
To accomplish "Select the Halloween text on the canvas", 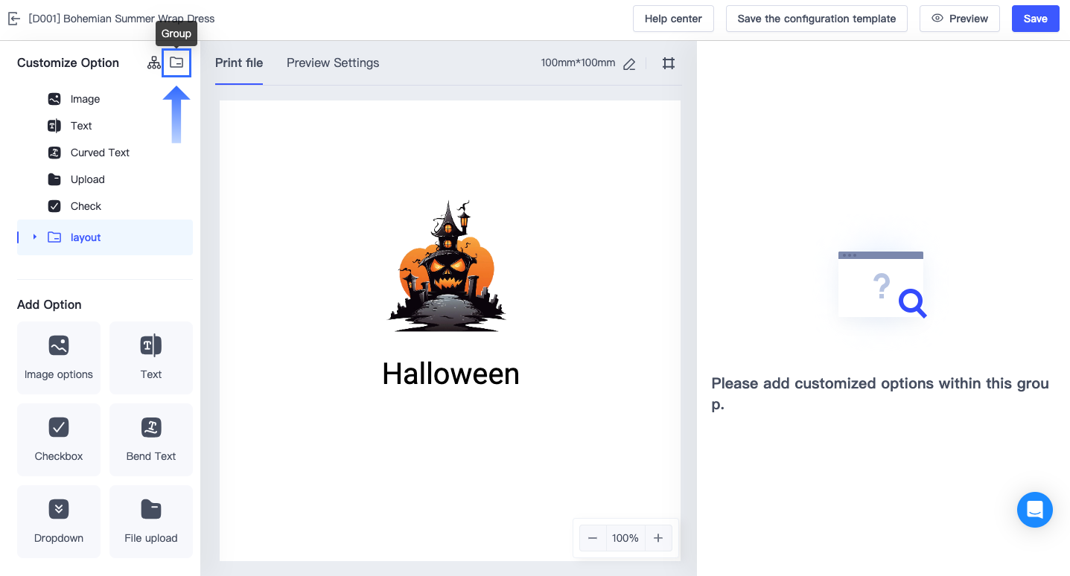I will point(450,374).
